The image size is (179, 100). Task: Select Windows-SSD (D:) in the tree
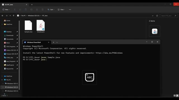[11, 87]
